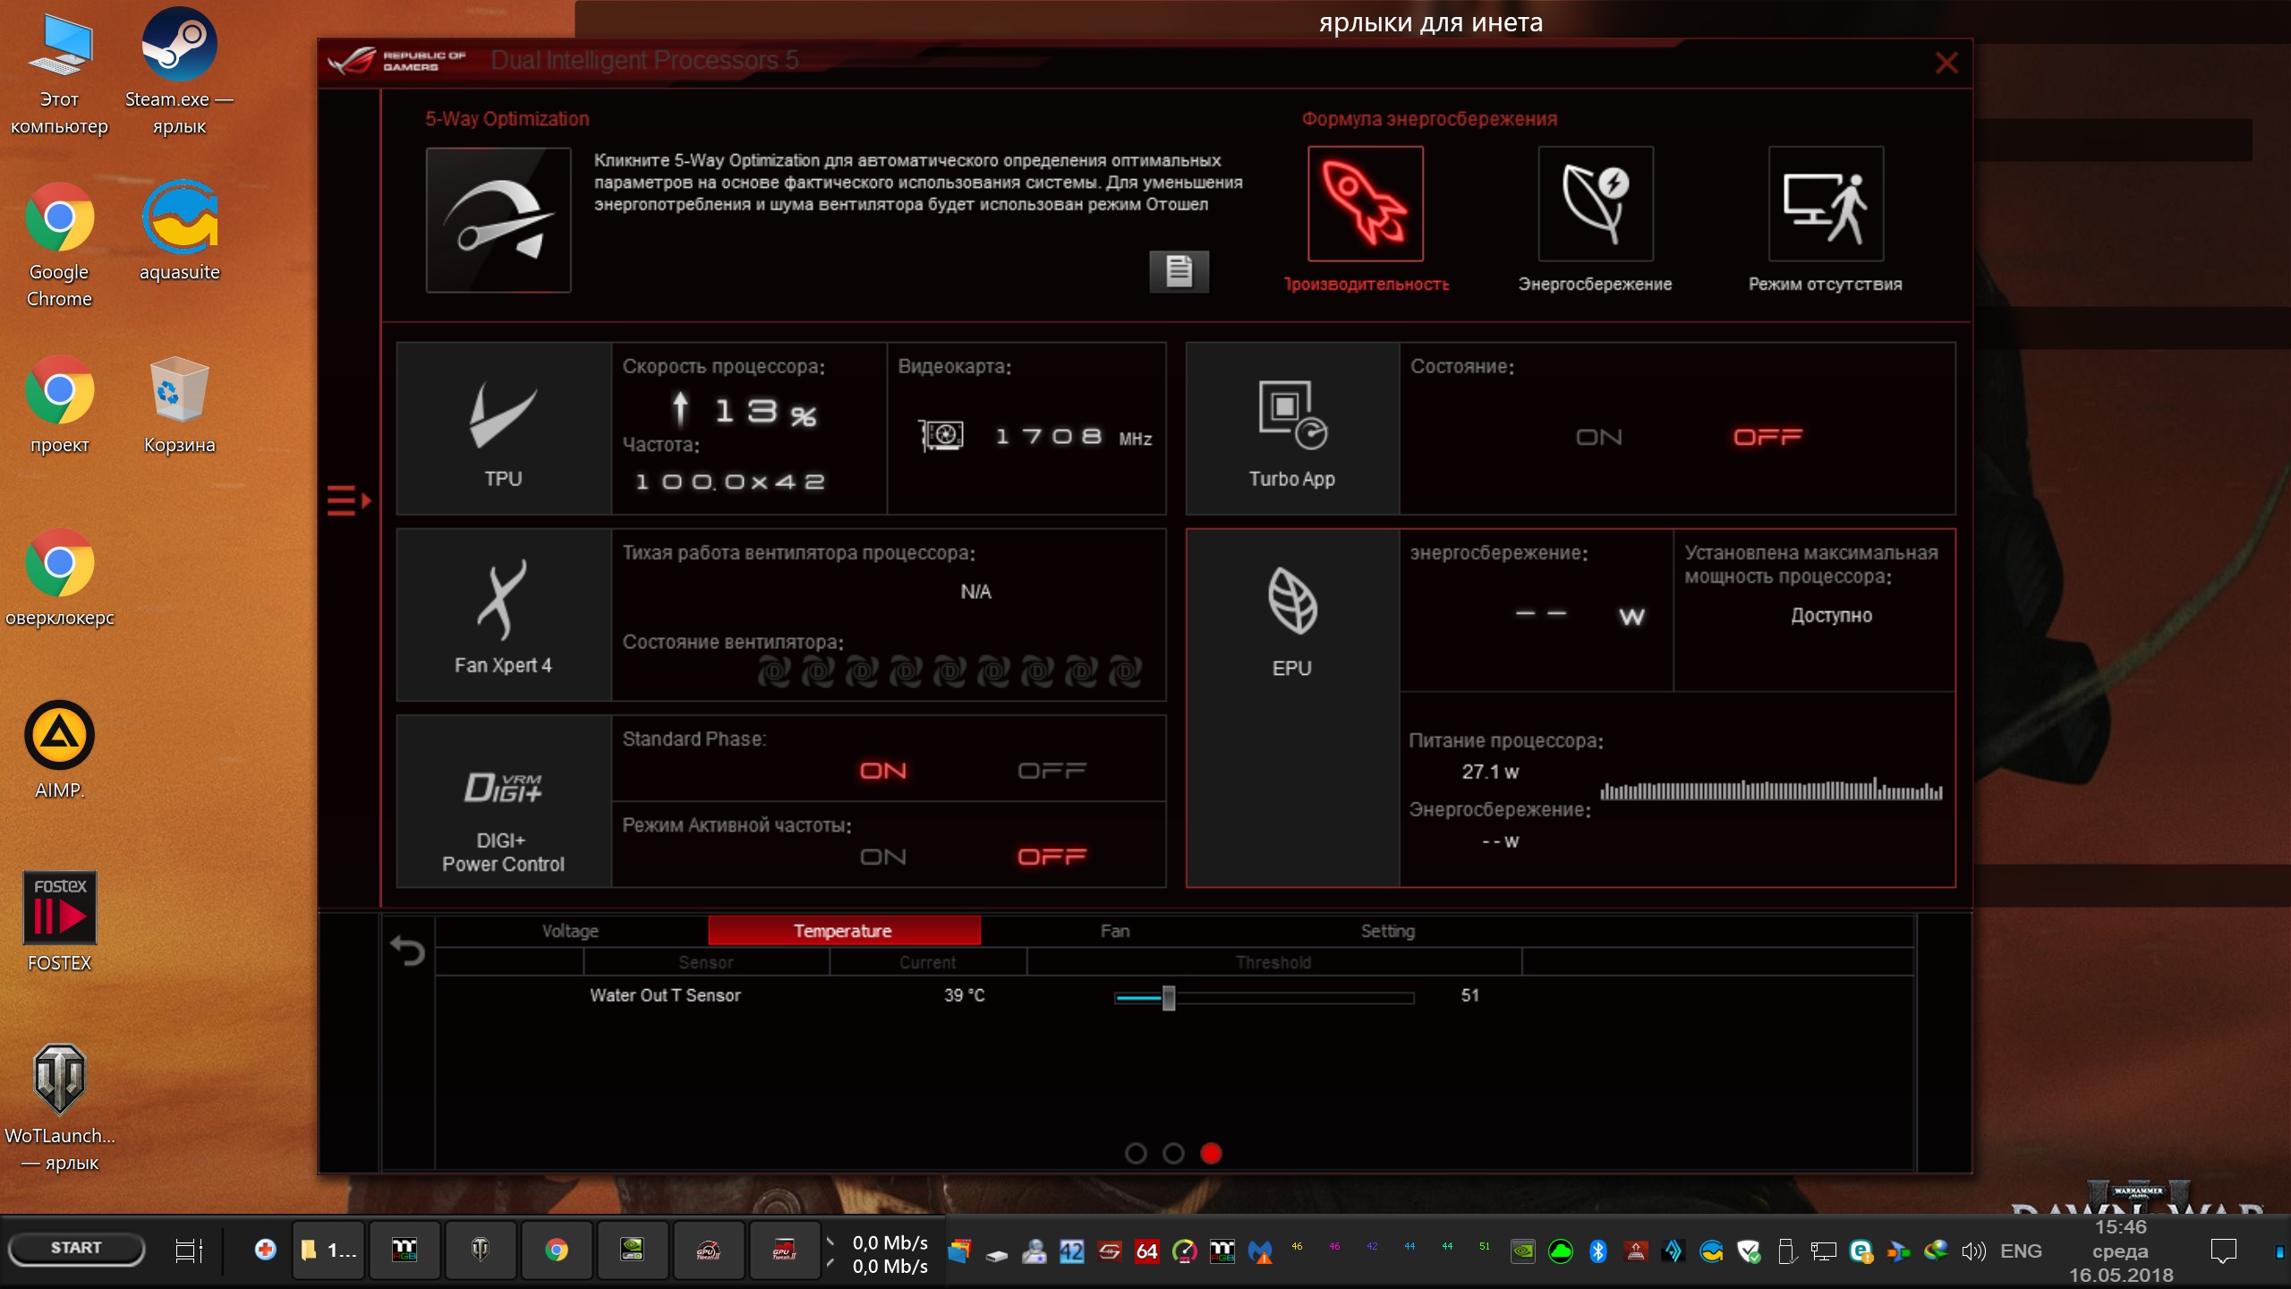
Task: Go to first page indicator dot
Action: [x=1136, y=1154]
